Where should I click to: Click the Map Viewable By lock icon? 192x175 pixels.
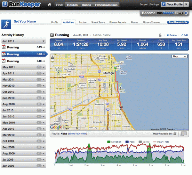click(175, 134)
